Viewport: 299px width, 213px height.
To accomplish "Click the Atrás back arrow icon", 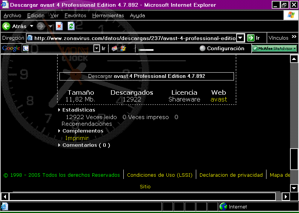I will (x=6, y=26).
